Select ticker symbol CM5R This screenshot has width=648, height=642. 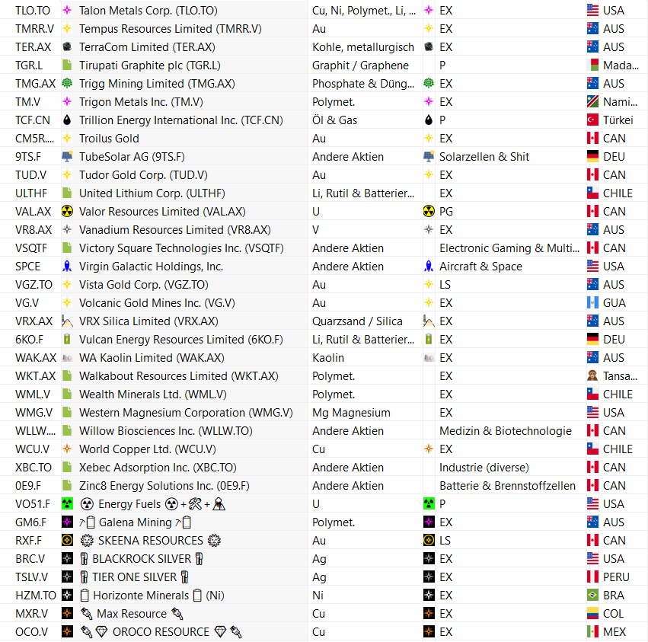[34, 138]
